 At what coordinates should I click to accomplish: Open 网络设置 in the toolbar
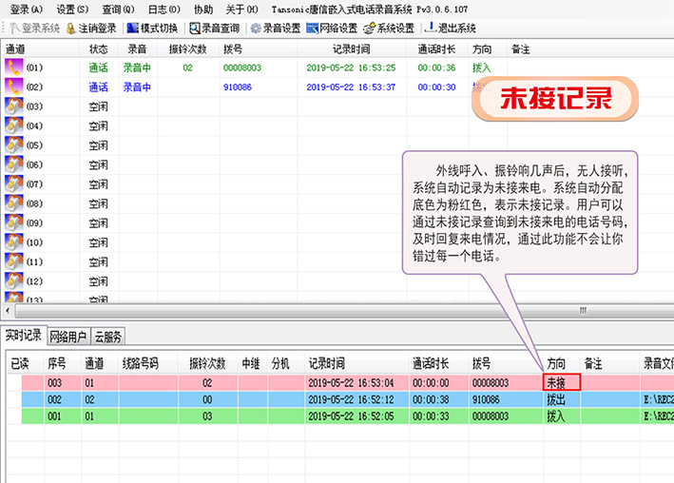tap(313, 28)
